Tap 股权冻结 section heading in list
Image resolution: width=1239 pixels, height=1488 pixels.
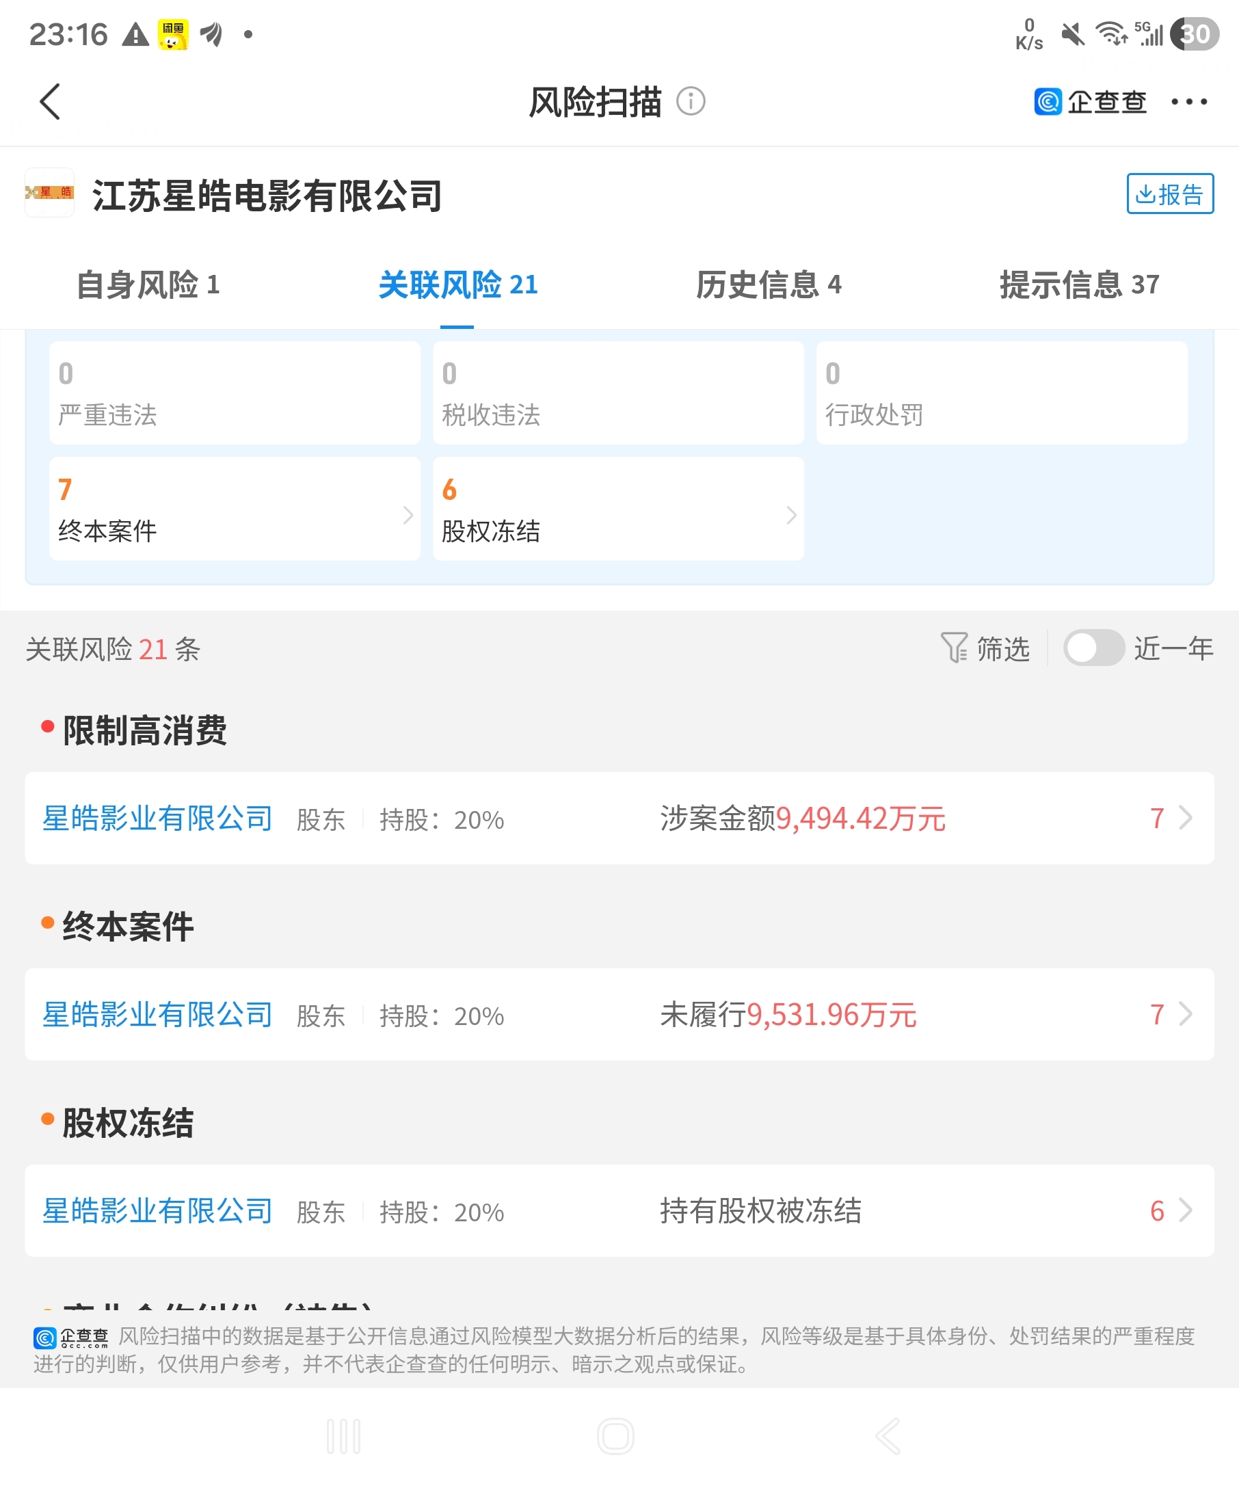click(x=129, y=1123)
